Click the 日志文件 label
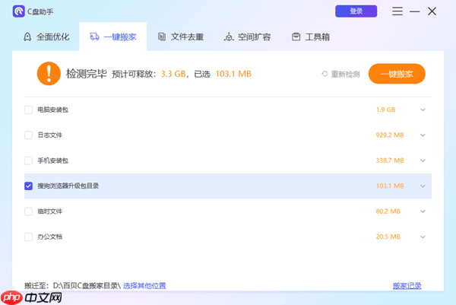The height and width of the screenshot is (305, 456). [49, 135]
